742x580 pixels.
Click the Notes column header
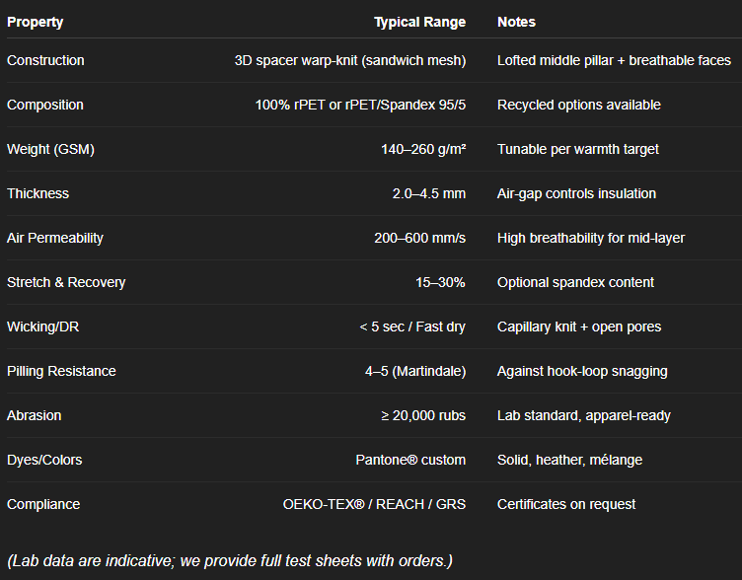pos(517,22)
